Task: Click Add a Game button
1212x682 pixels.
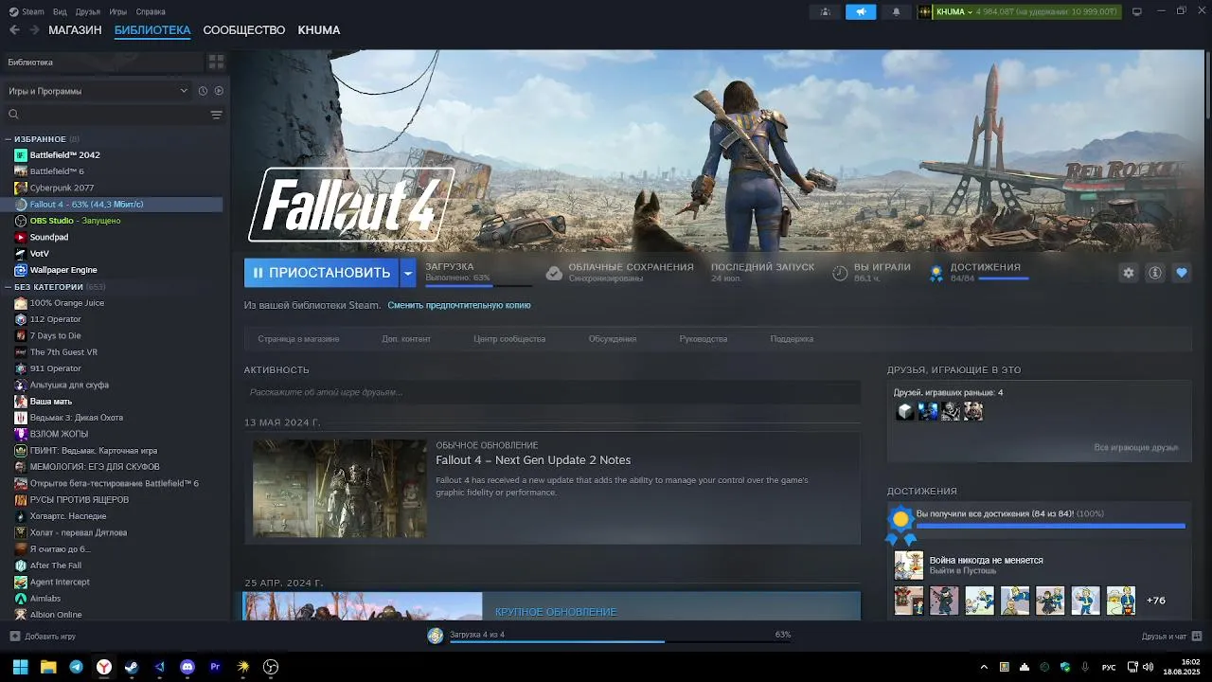Action: pyautogui.click(x=43, y=637)
